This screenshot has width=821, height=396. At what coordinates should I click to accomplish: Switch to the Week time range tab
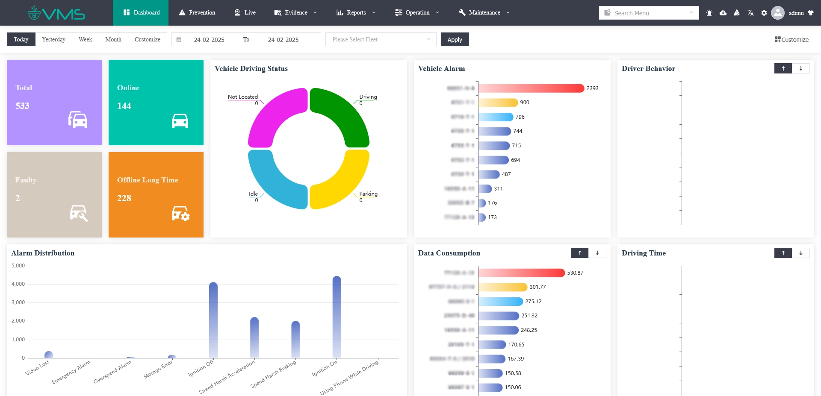86,39
